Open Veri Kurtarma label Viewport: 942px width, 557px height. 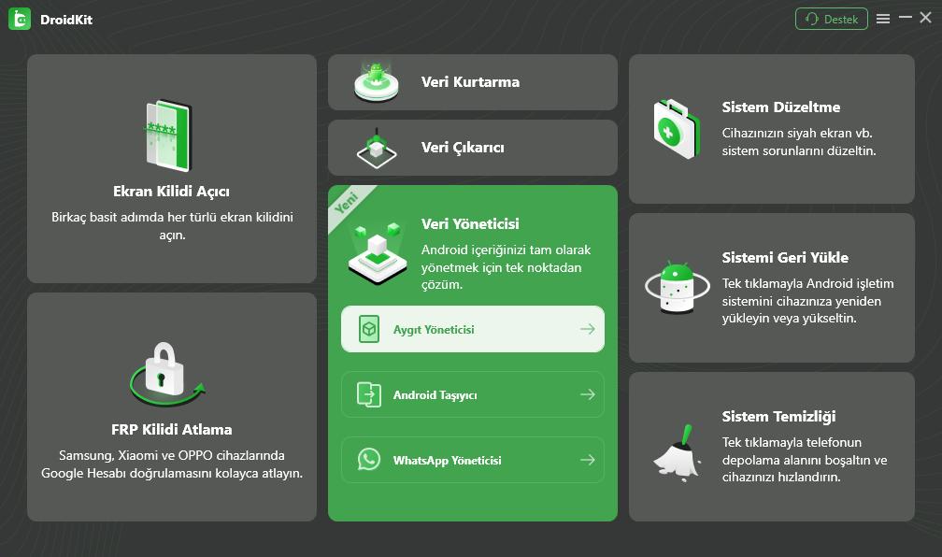(x=470, y=81)
